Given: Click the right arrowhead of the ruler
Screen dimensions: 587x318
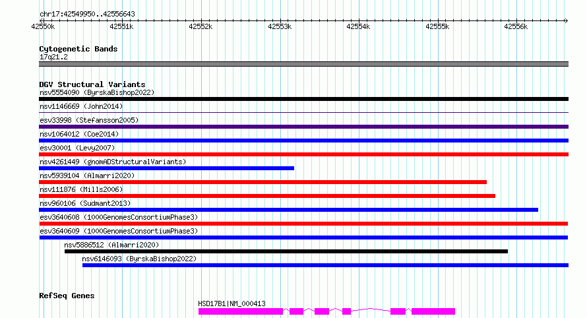Looking at the screenshot, I should click(x=567, y=21).
